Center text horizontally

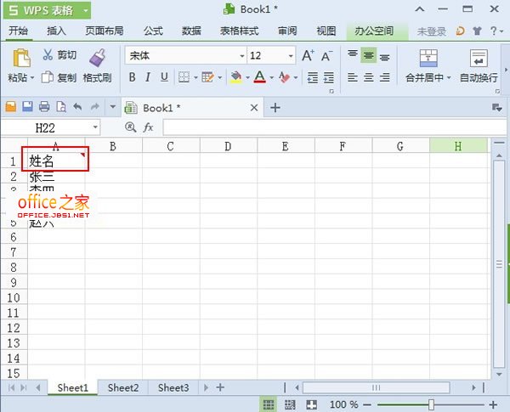[x=369, y=77]
